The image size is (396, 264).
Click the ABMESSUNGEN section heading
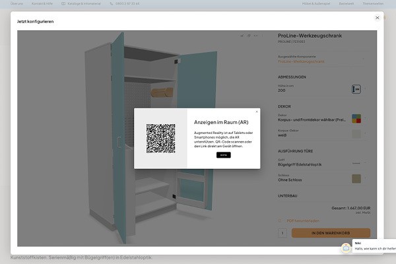pyautogui.click(x=292, y=77)
